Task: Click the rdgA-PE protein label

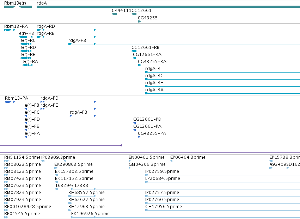Action: tap(49, 105)
